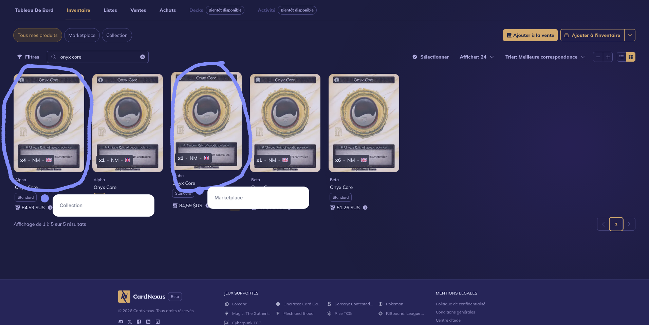Show price info for the x6 Beta Onyx Core
Viewport: 649px width, 325px height.
tap(365, 208)
